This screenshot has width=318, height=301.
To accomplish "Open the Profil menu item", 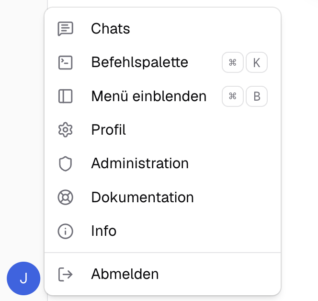I will pyautogui.click(x=163, y=130).
